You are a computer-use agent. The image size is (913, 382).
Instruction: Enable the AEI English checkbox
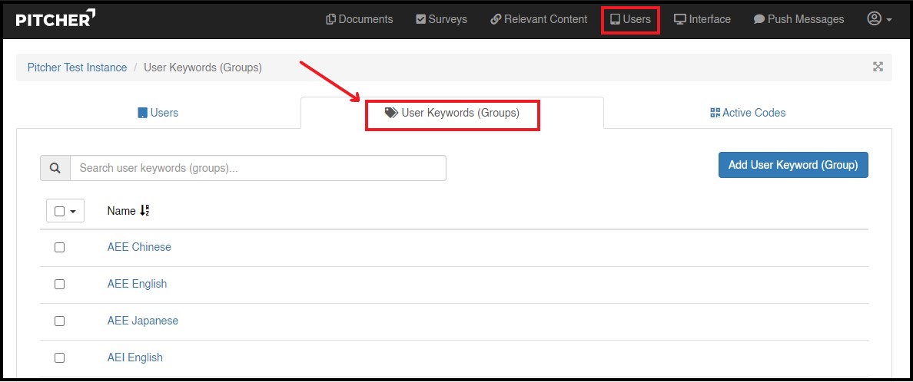(59, 358)
